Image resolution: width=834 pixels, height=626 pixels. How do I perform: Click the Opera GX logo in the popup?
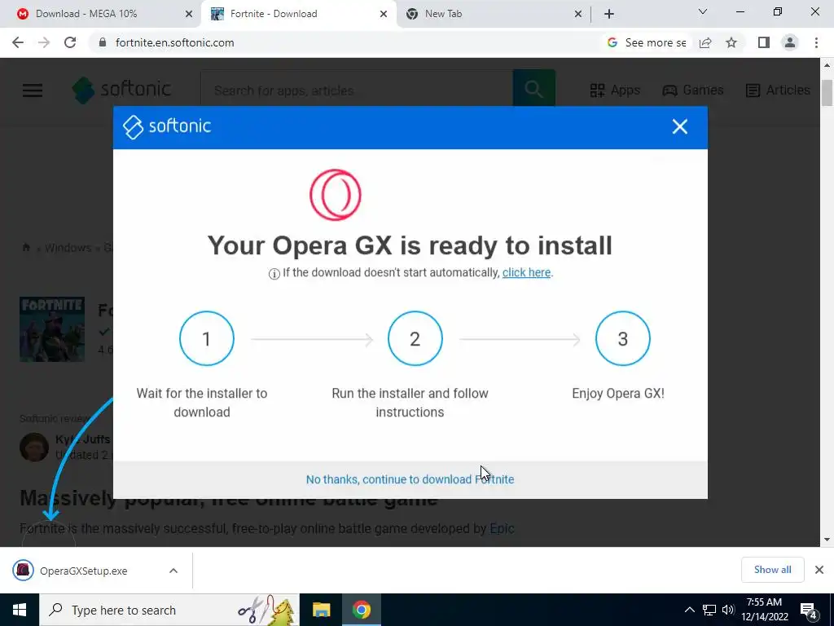click(335, 195)
